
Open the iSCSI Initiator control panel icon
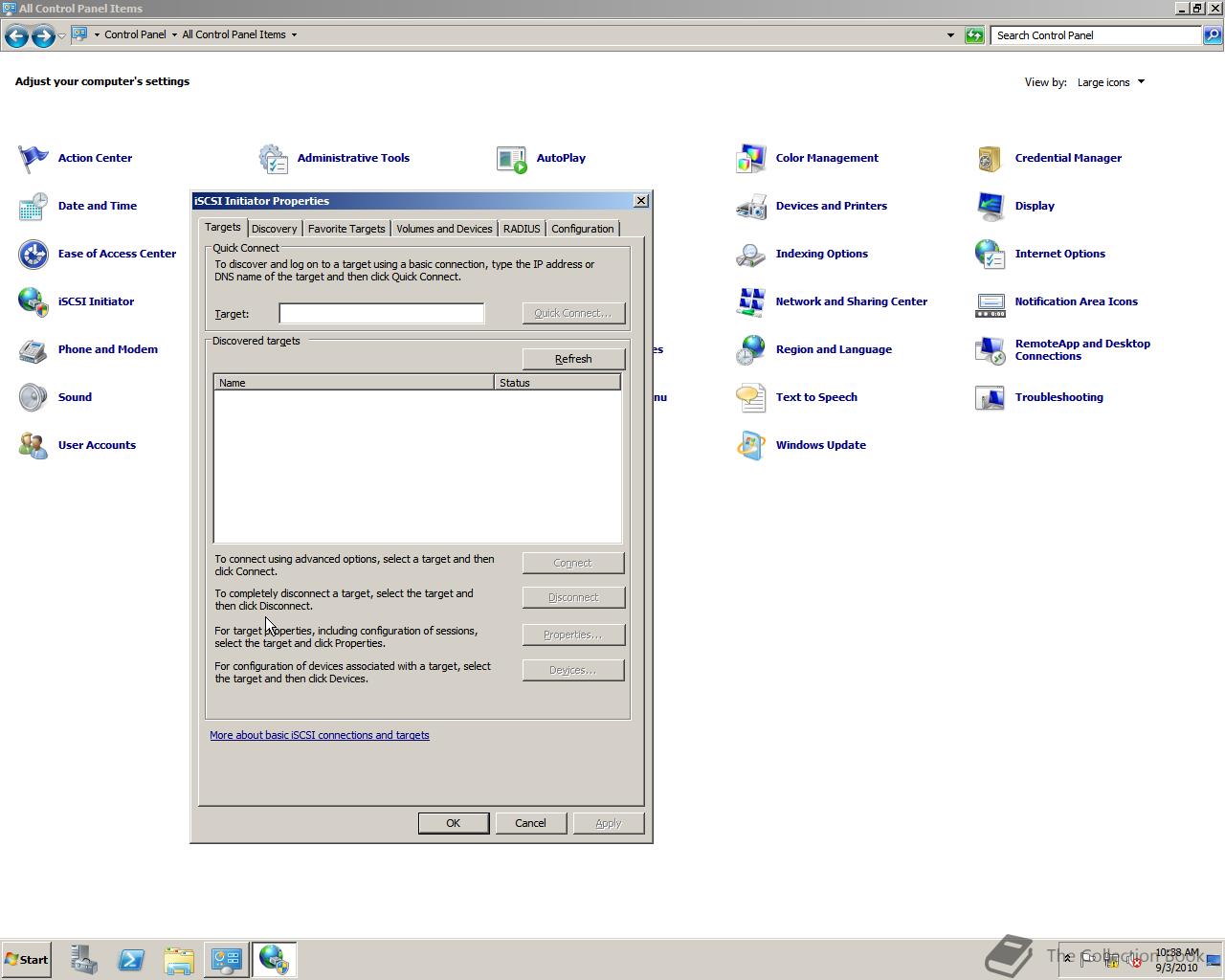(33, 301)
